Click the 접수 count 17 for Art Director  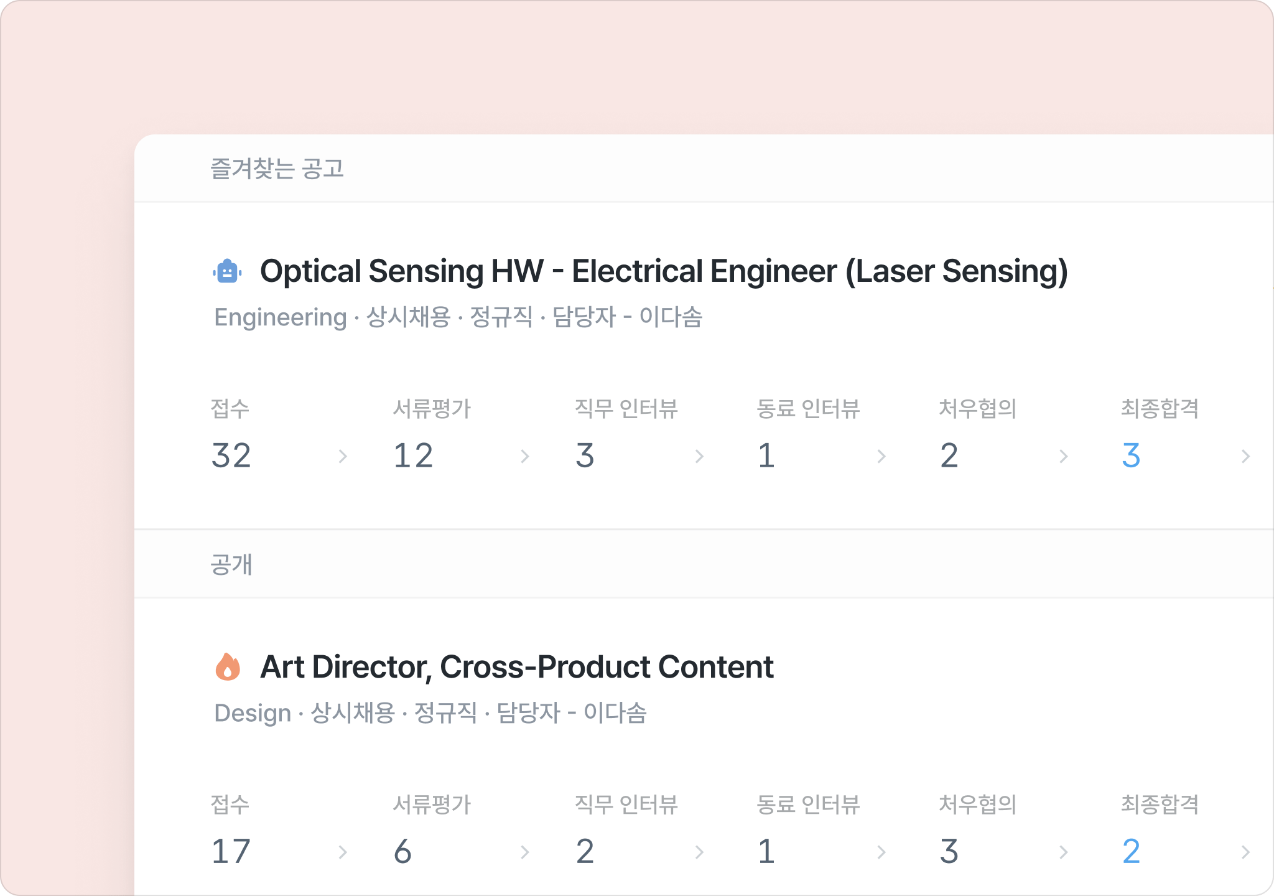coord(231,851)
